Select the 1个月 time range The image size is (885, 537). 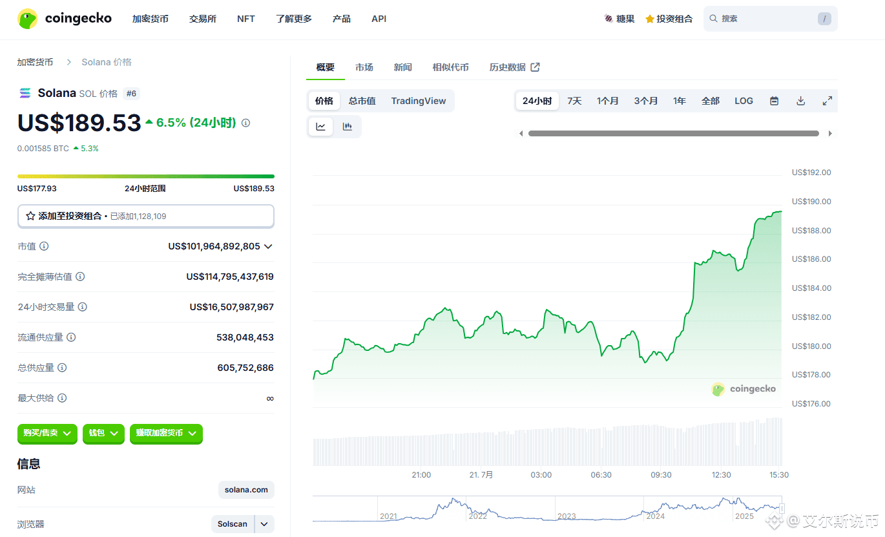click(x=607, y=101)
